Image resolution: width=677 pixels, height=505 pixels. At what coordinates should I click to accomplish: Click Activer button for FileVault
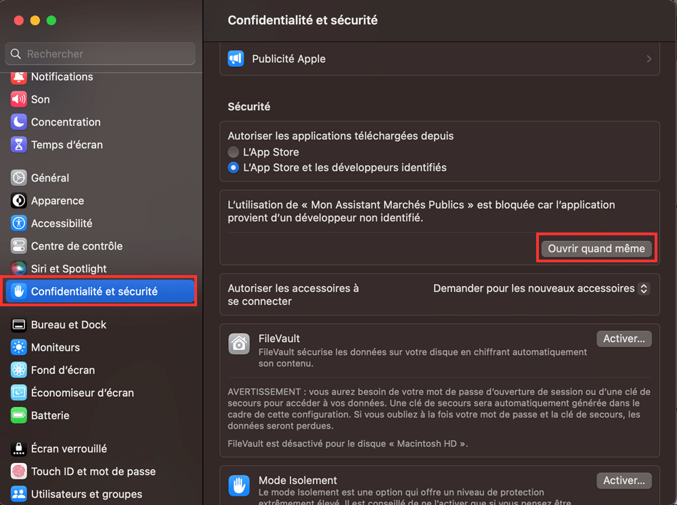point(624,339)
